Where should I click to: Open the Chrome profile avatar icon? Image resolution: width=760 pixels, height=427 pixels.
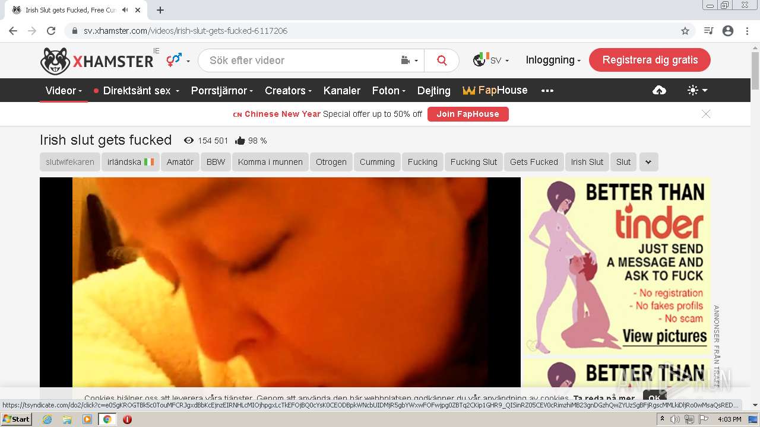(x=728, y=31)
